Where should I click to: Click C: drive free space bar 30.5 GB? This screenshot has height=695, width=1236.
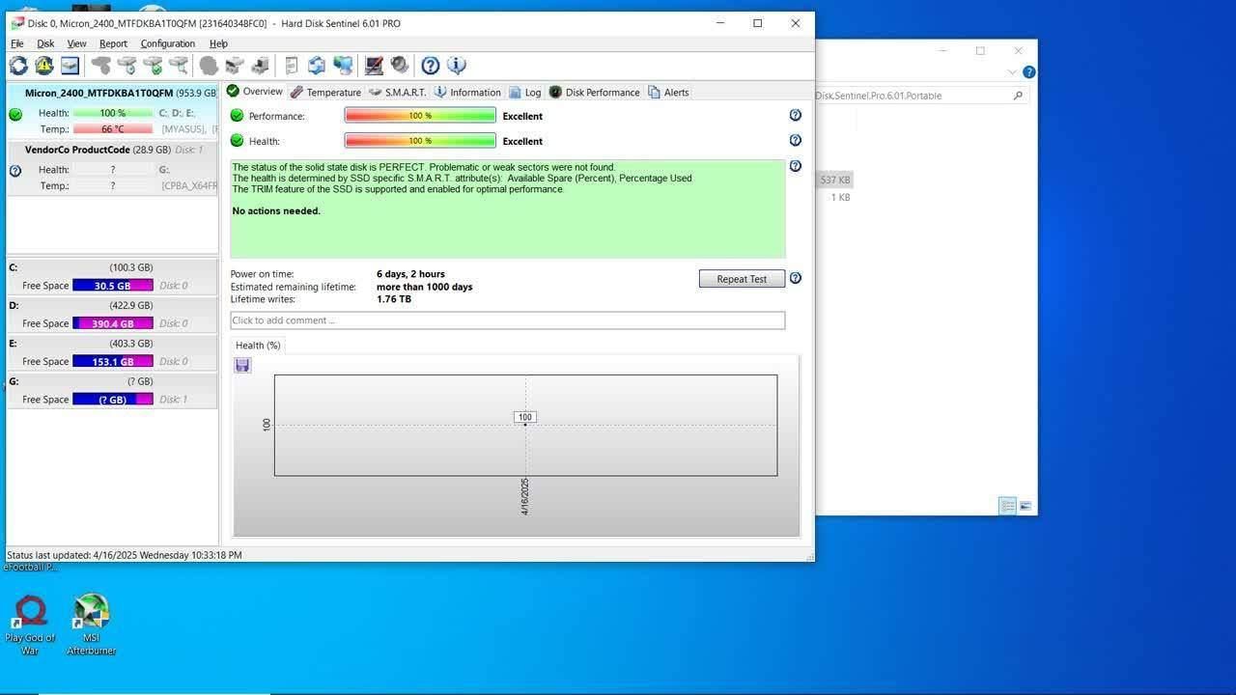tap(113, 286)
